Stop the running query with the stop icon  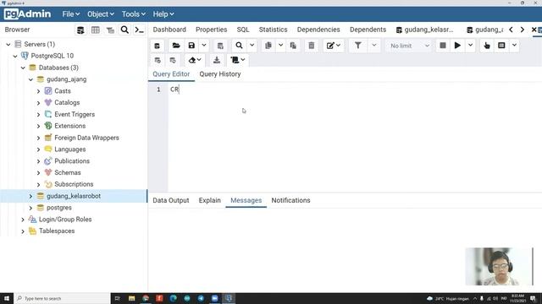point(443,46)
